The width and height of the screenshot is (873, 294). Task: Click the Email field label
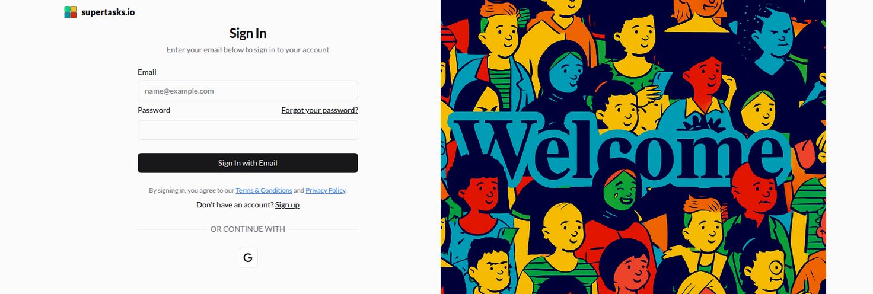pyautogui.click(x=147, y=72)
